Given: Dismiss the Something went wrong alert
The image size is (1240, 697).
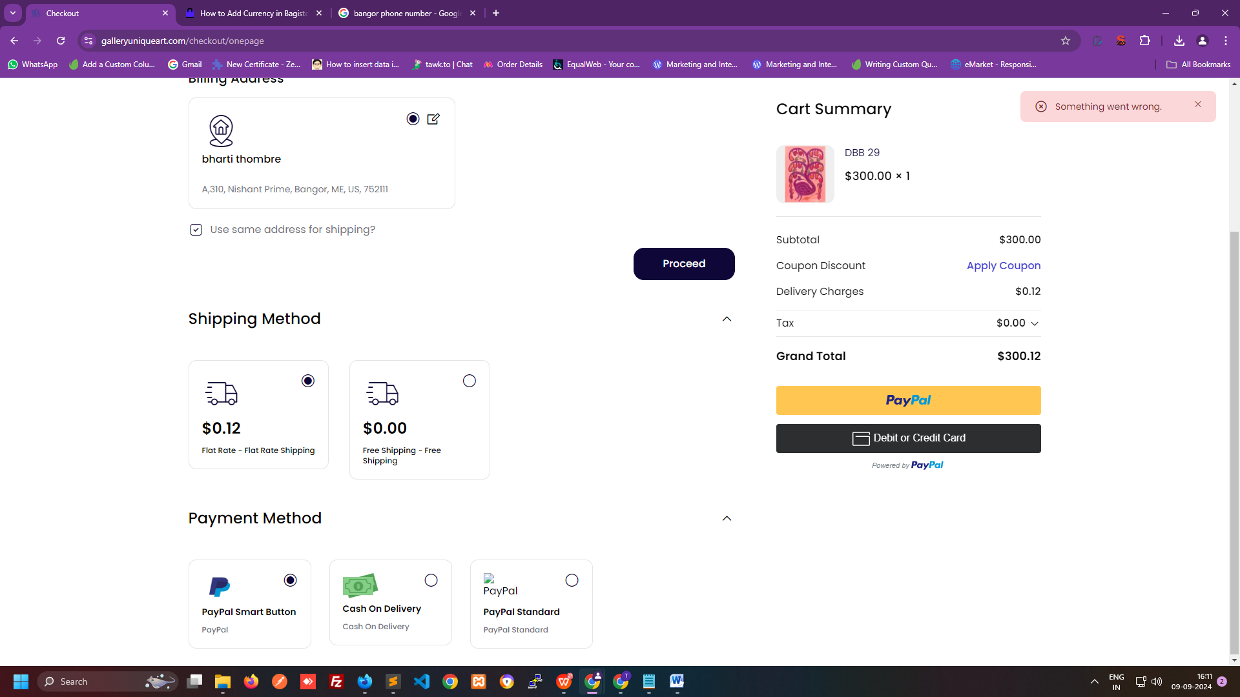Looking at the screenshot, I should pyautogui.click(x=1198, y=105).
